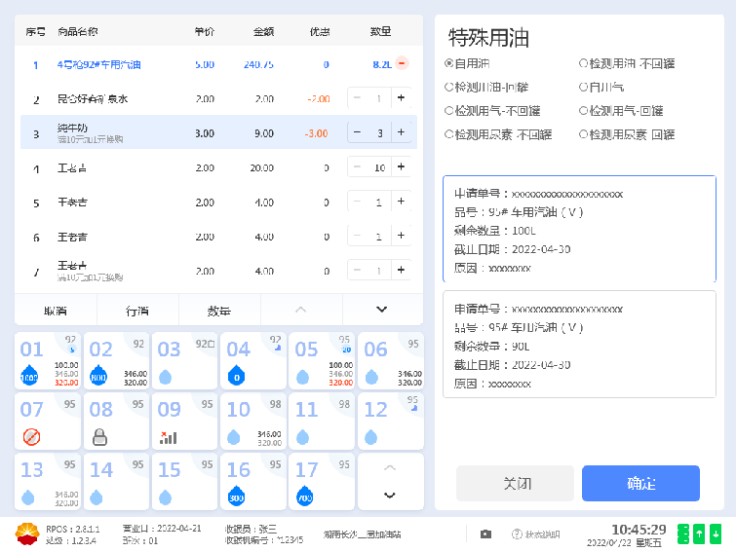Select the 自用气 radio option
Screen dimensions: 736x552
coord(583,88)
